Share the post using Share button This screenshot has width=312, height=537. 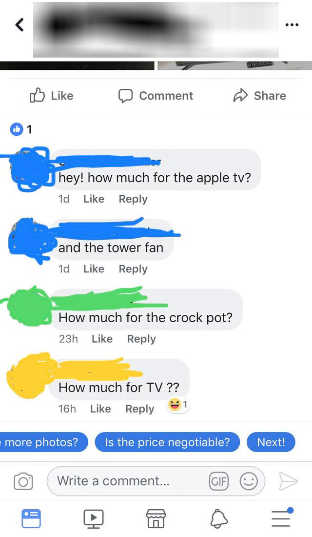[x=259, y=96]
